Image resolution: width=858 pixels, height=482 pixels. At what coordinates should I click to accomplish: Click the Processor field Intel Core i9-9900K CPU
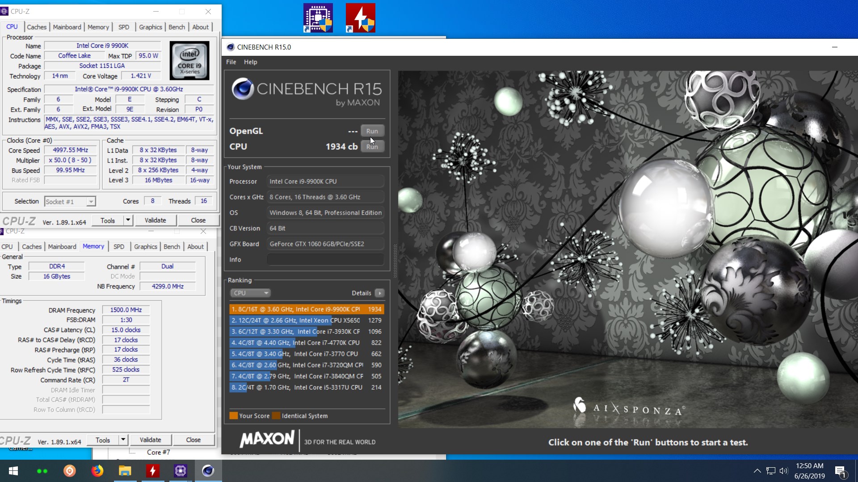[326, 181]
